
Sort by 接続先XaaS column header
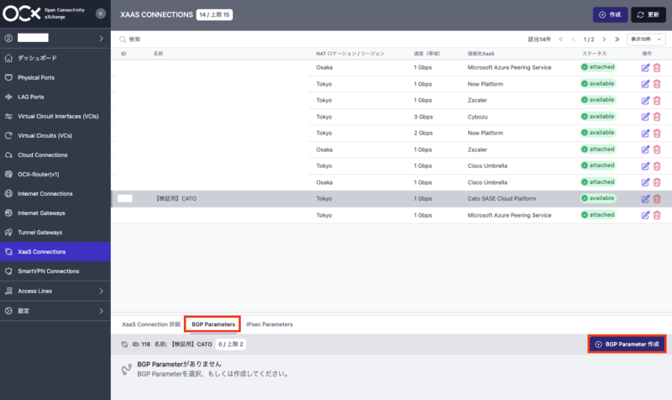(480, 54)
